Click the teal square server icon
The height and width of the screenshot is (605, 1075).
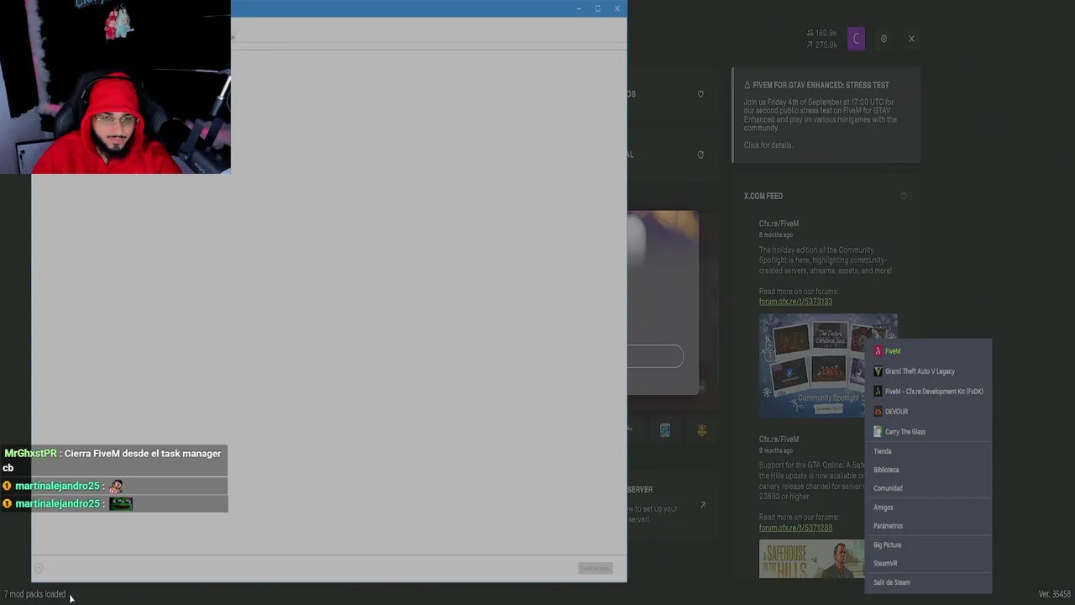tap(665, 430)
